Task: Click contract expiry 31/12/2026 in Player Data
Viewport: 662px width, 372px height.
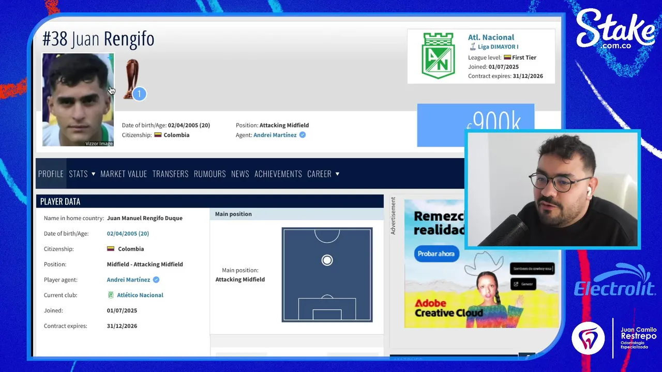Action: click(x=122, y=326)
